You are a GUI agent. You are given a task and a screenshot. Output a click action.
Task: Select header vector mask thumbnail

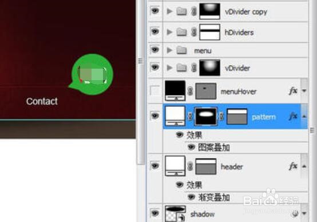pyautogui.click(x=206, y=166)
